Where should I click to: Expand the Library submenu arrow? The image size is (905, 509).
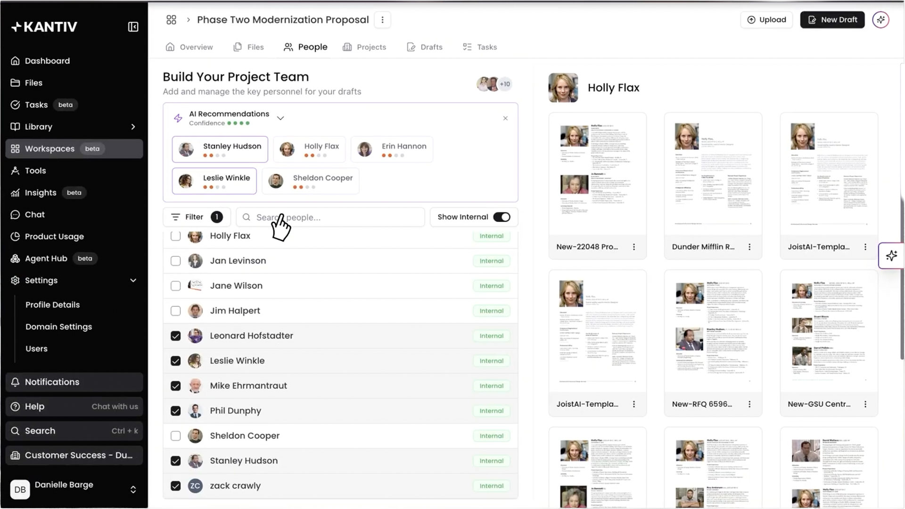pyautogui.click(x=133, y=127)
